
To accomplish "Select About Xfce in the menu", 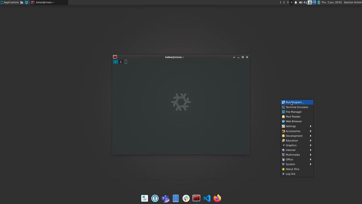I will pos(297,169).
